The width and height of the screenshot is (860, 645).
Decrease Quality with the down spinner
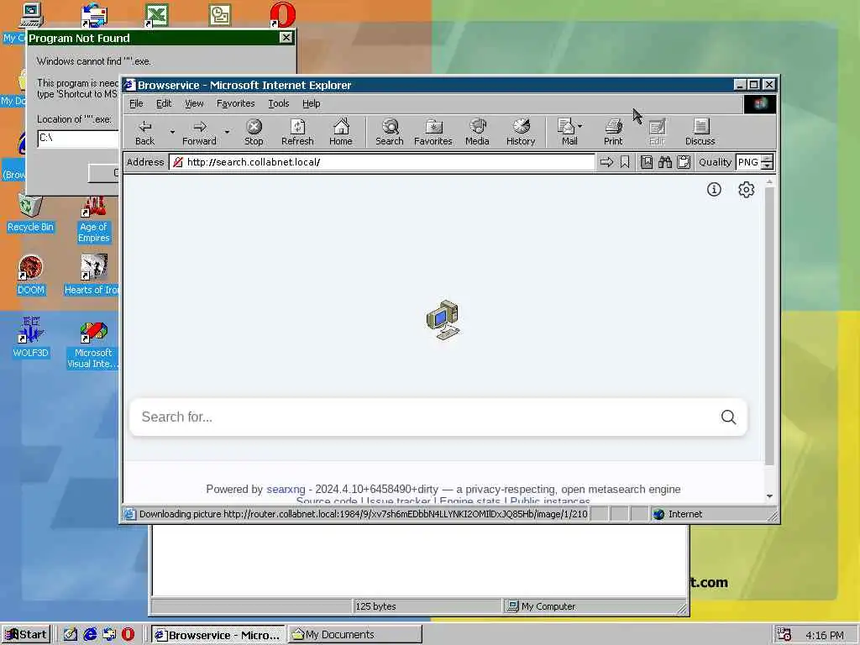[768, 165]
